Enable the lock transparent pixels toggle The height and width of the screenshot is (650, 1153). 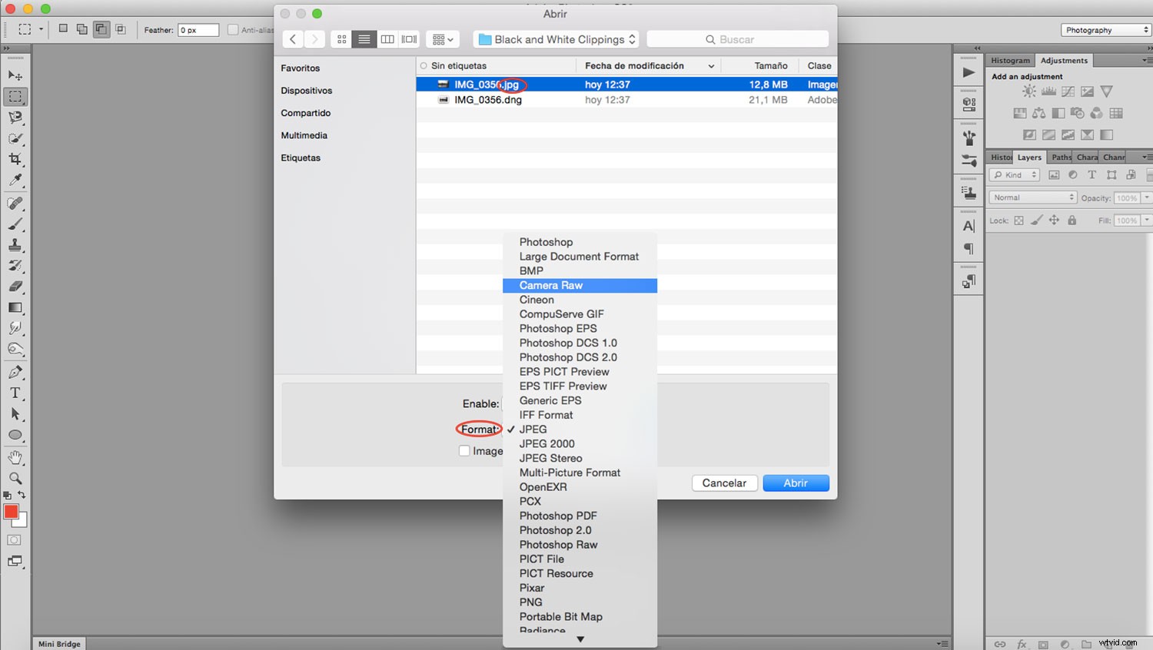tap(1019, 221)
